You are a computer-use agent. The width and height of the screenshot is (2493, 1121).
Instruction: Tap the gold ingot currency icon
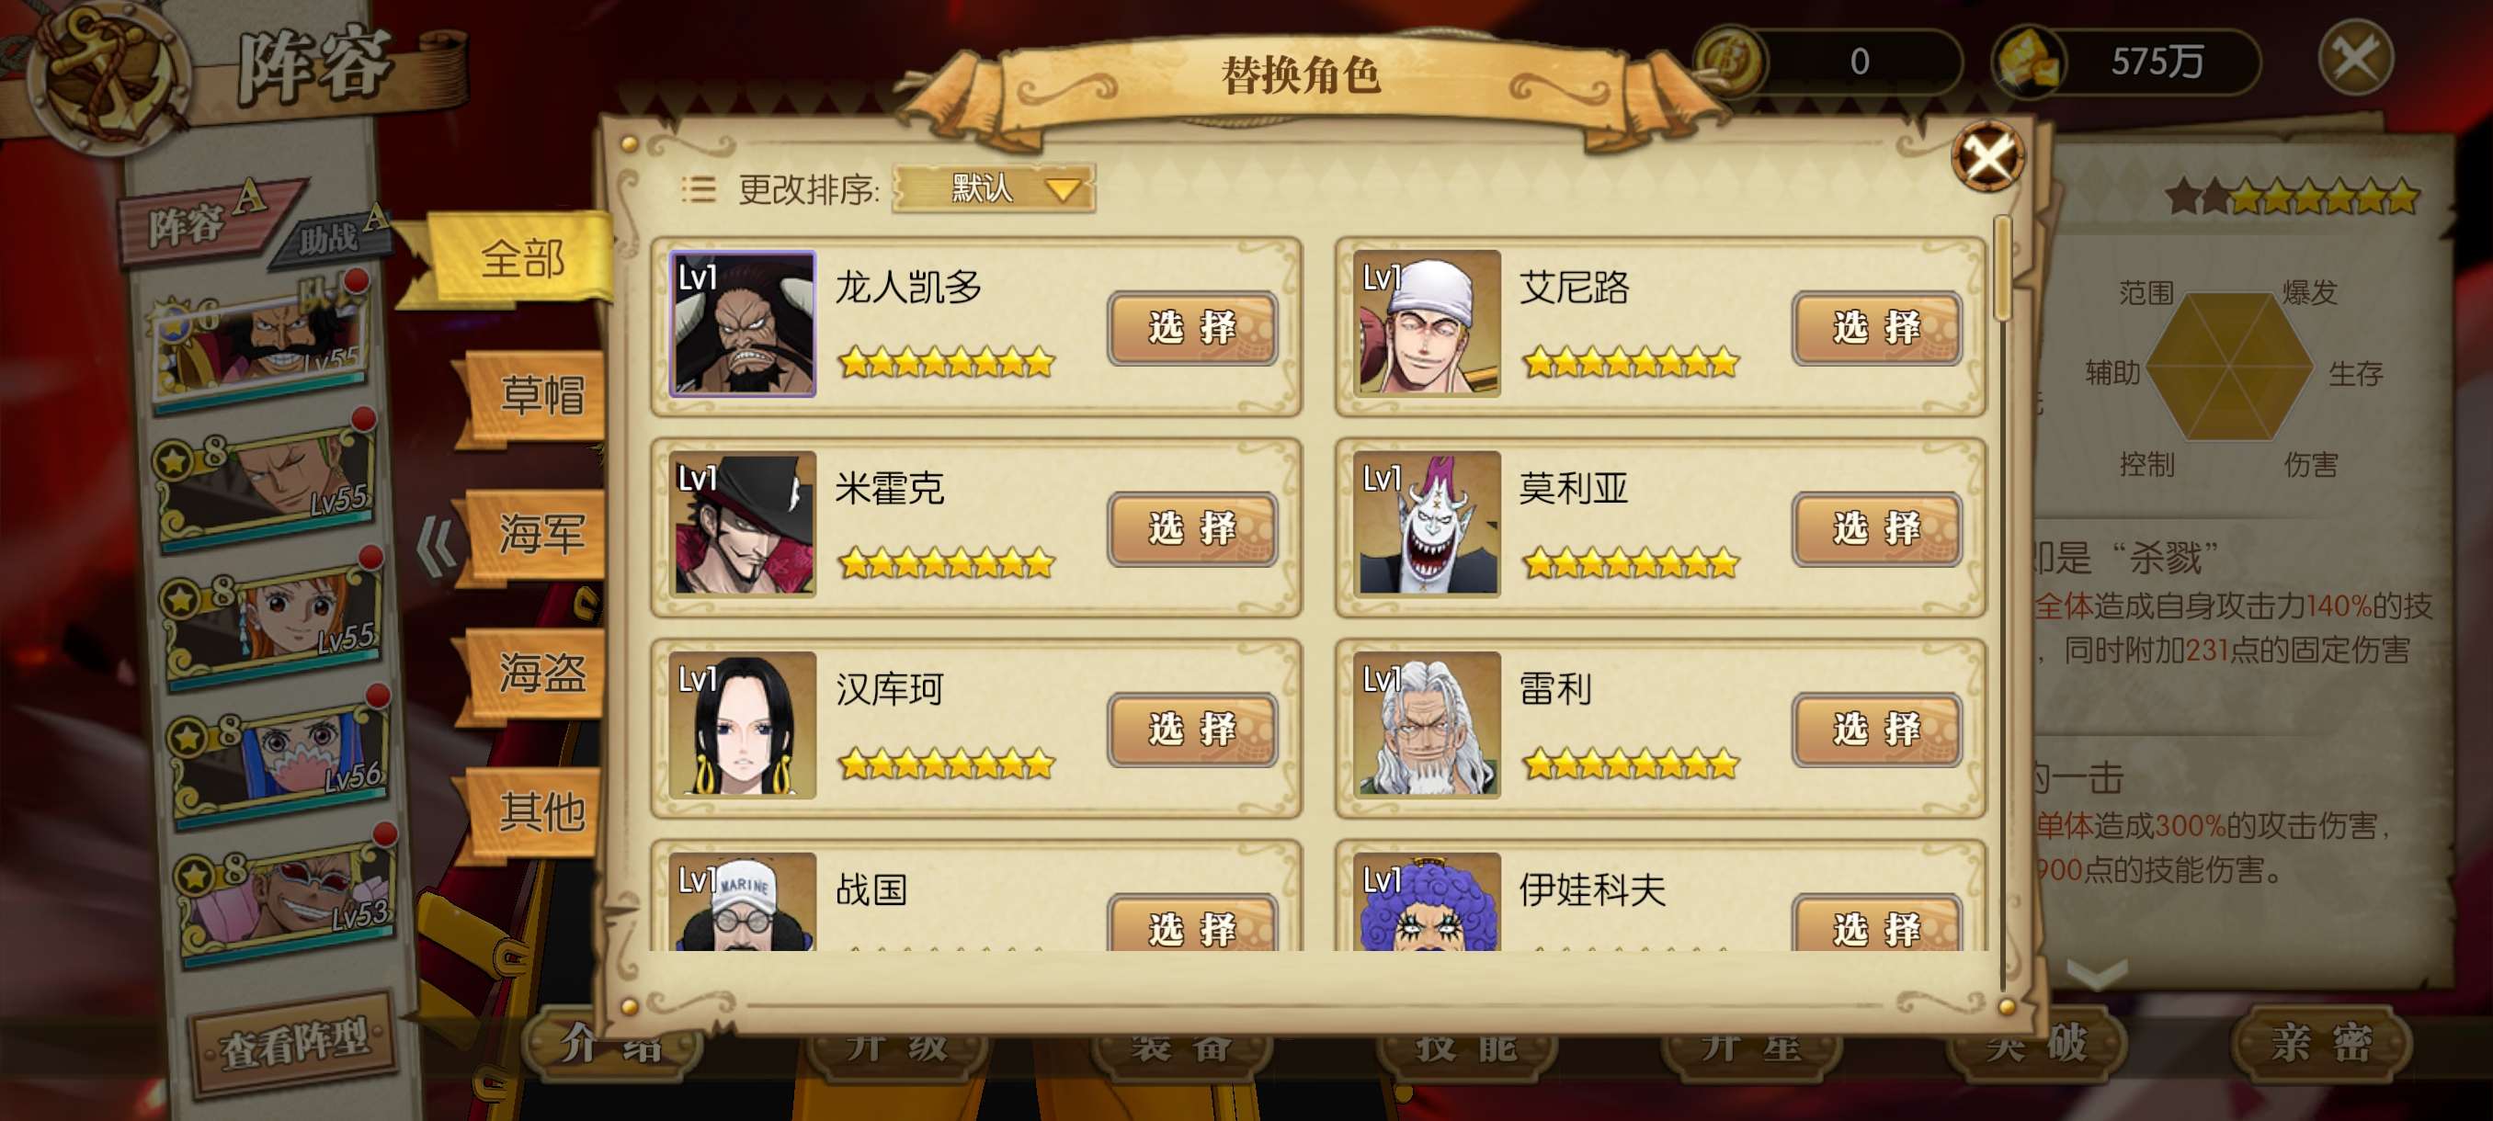pyautogui.click(x=2029, y=61)
